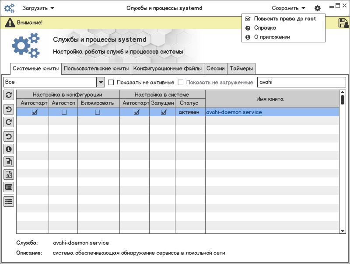Select 'Справка' from the menu
Image resolution: width=350 pixels, height=264 pixels.
pos(265,28)
